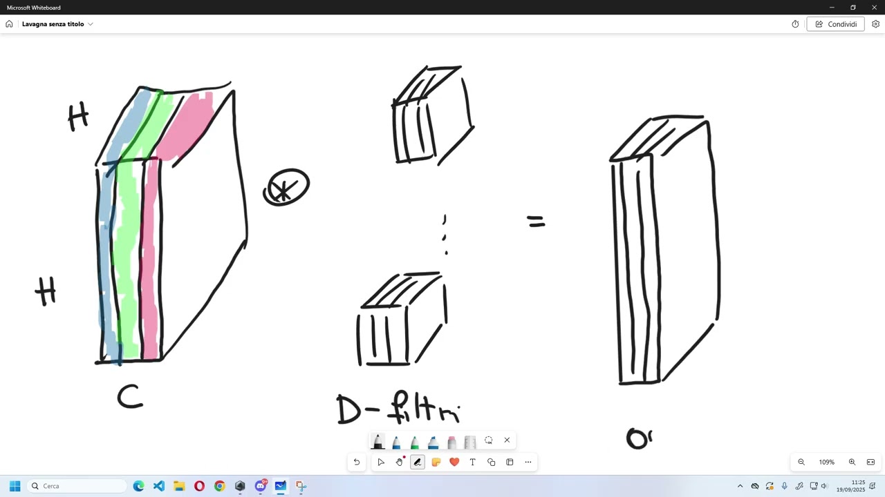The height and width of the screenshot is (497, 885).
Task: Switch to the hand pan tool
Action: [399, 462]
